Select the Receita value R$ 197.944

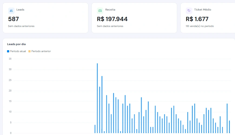pos(112,19)
